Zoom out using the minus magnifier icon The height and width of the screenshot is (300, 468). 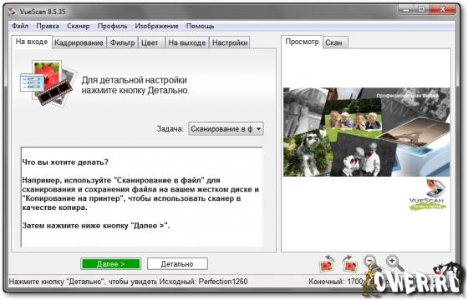[x=371, y=262]
